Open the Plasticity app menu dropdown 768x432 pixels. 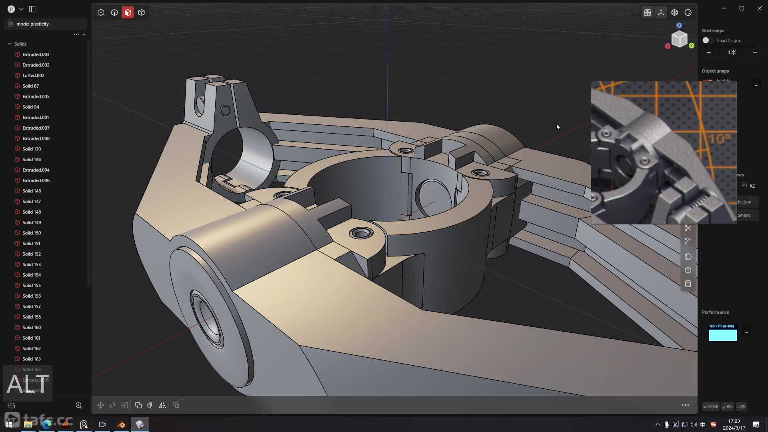click(x=21, y=9)
